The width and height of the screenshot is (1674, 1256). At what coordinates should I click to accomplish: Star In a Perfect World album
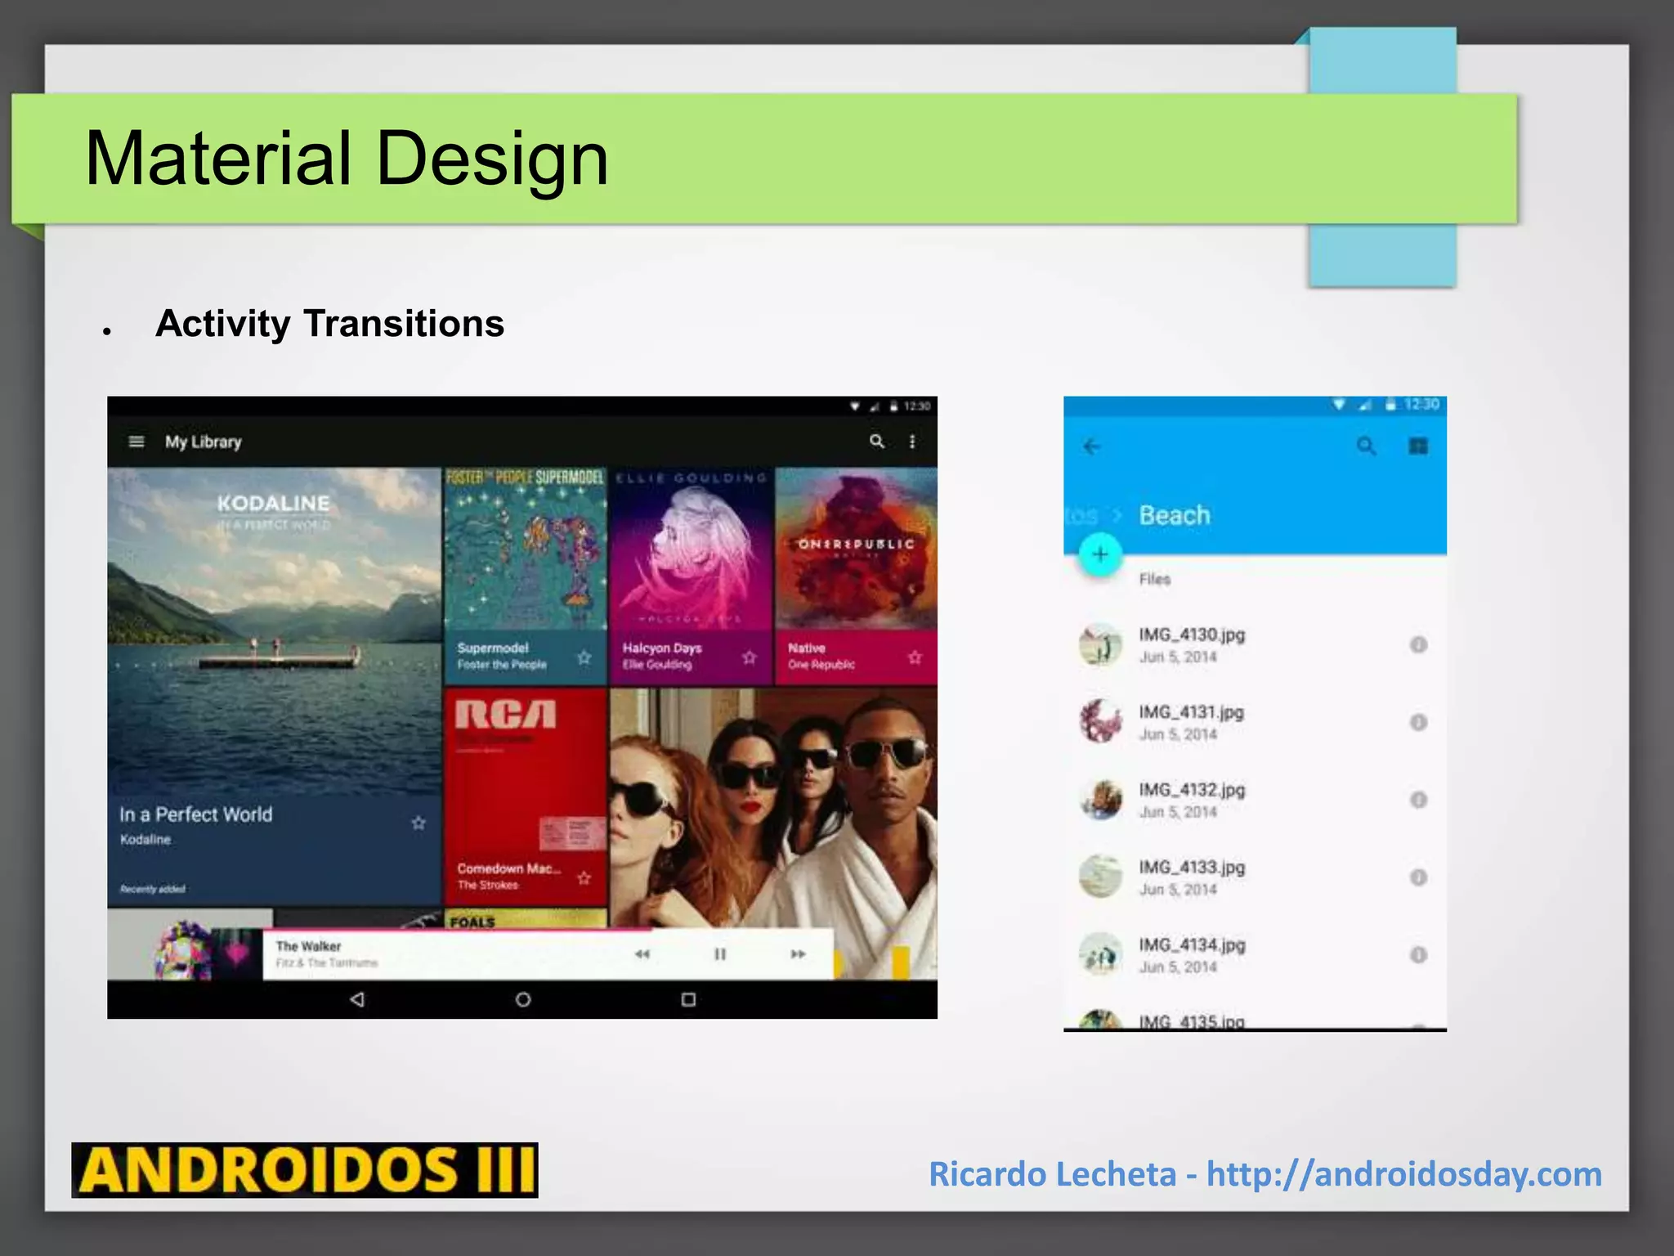click(x=418, y=823)
